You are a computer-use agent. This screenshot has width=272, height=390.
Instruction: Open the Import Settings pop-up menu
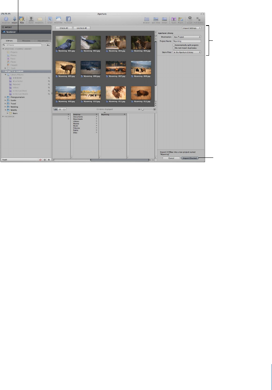[192, 28]
